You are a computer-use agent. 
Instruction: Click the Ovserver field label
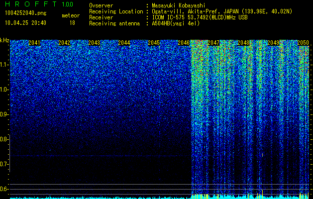101,5
